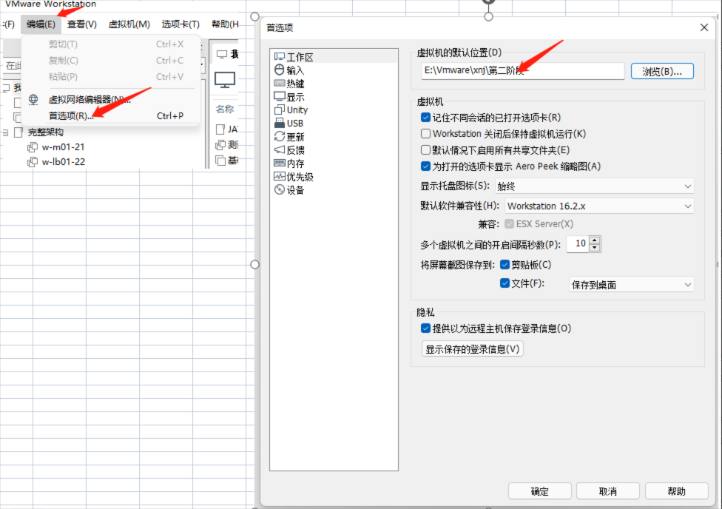
Task: Select the 输入 mouse icon entry
Action: pos(279,70)
